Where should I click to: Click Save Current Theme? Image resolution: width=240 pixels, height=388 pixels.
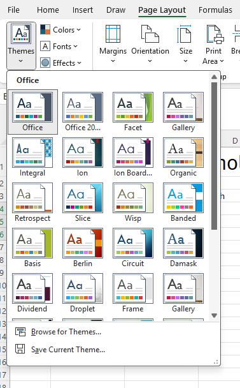(x=68, y=350)
